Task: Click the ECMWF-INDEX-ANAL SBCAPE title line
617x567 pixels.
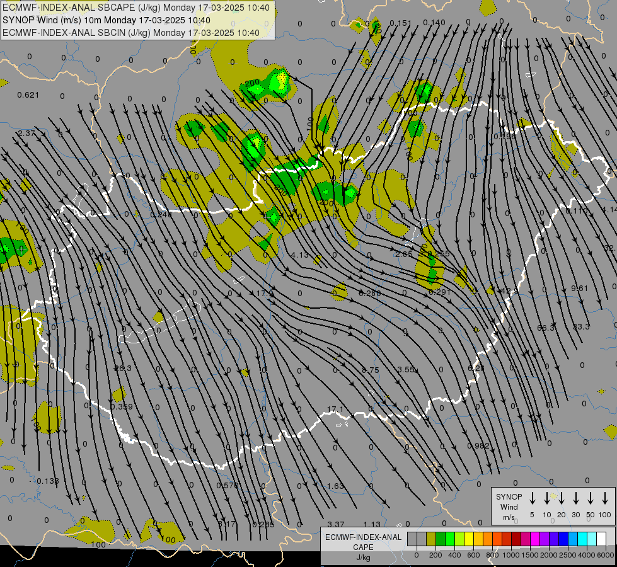Action: tap(136, 8)
